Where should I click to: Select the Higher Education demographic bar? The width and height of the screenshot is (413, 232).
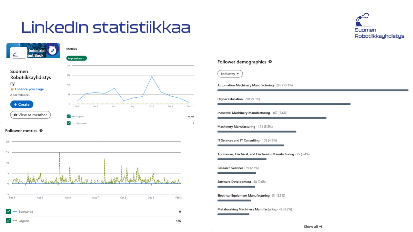coord(284,104)
